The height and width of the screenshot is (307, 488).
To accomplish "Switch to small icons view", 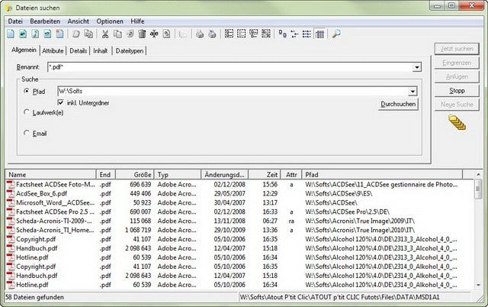I will click(294, 34).
